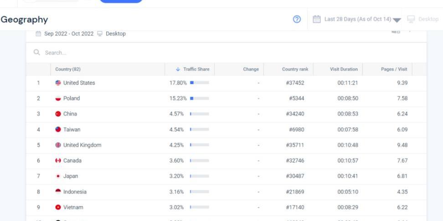Click the calendar icon beside Last 28 Days
Image resolution: width=443 pixels, height=221 pixels.
click(317, 19)
